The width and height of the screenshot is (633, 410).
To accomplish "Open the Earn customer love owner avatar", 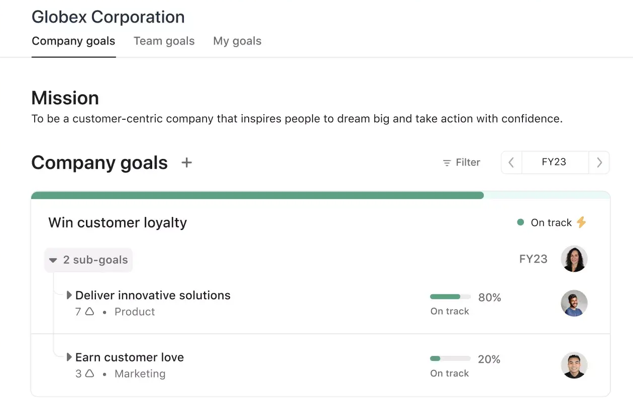I will (574, 365).
